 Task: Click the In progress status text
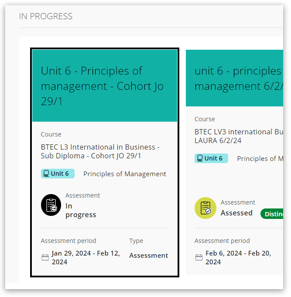80,210
